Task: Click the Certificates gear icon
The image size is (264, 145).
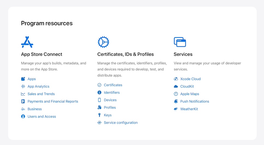Action: (x=103, y=42)
